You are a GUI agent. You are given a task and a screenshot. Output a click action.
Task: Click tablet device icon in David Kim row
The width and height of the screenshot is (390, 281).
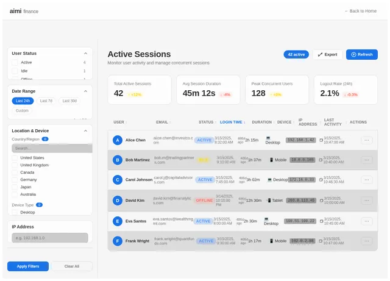coord(269,201)
